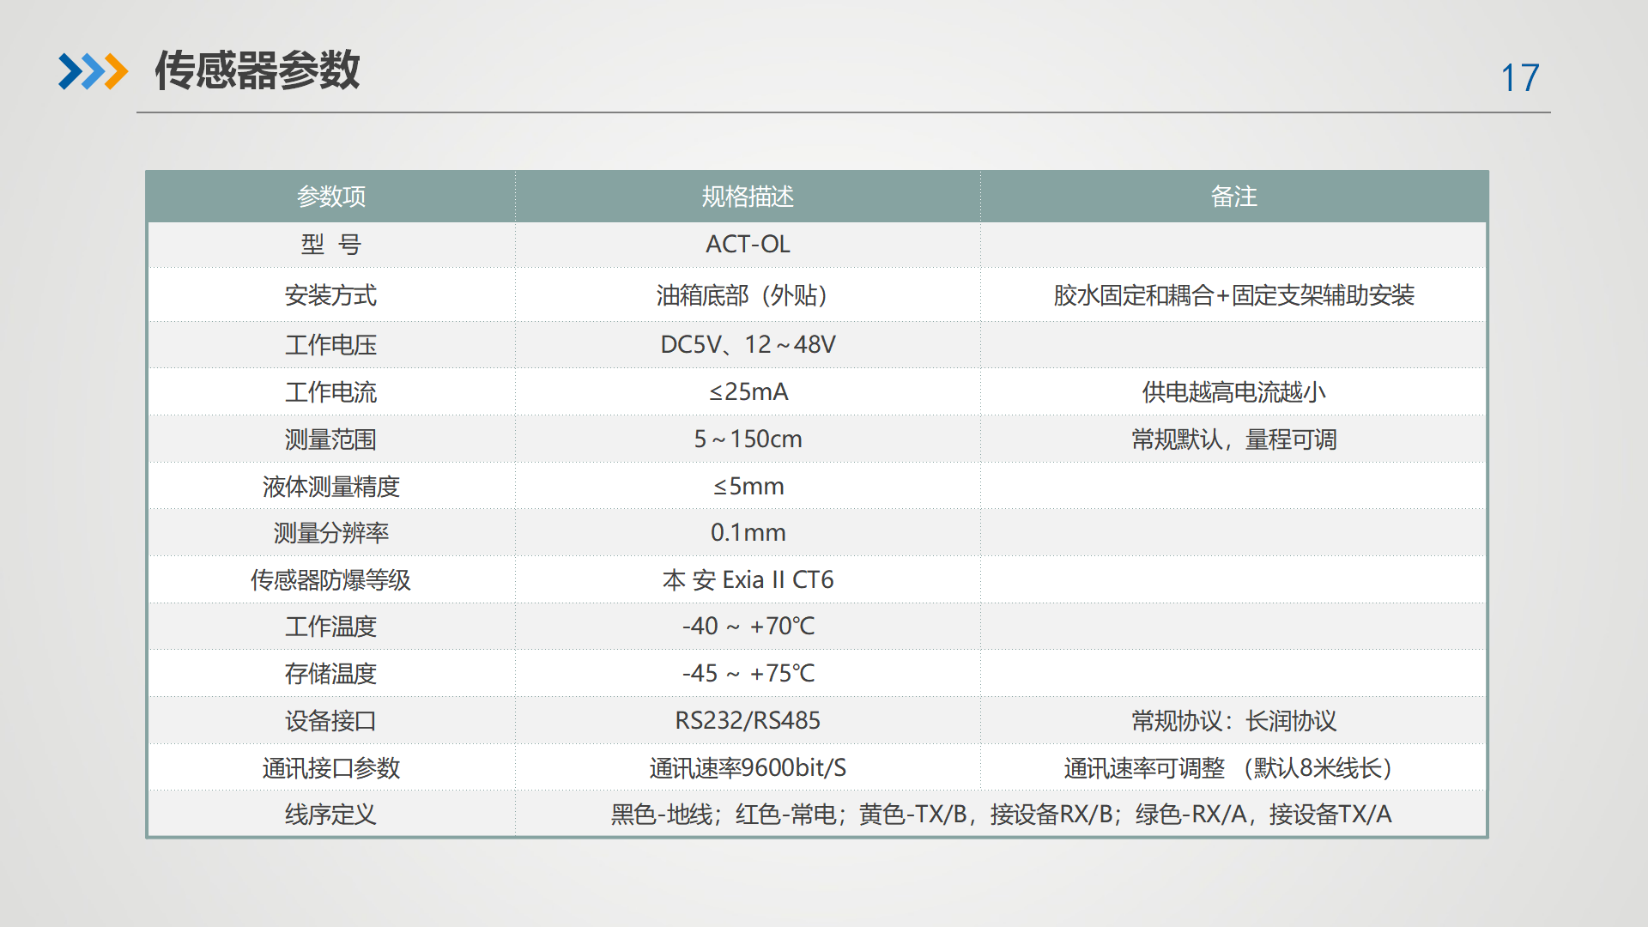Select the 传感器防爆等级 row label
Viewport: 1648px width, 927px height.
point(331,580)
